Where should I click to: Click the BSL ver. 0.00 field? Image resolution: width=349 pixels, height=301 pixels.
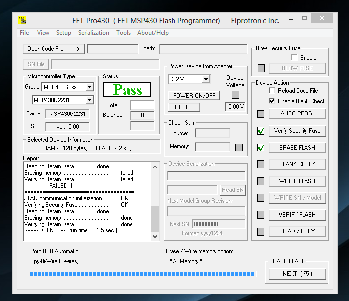pyautogui.click(x=67, y=127)
